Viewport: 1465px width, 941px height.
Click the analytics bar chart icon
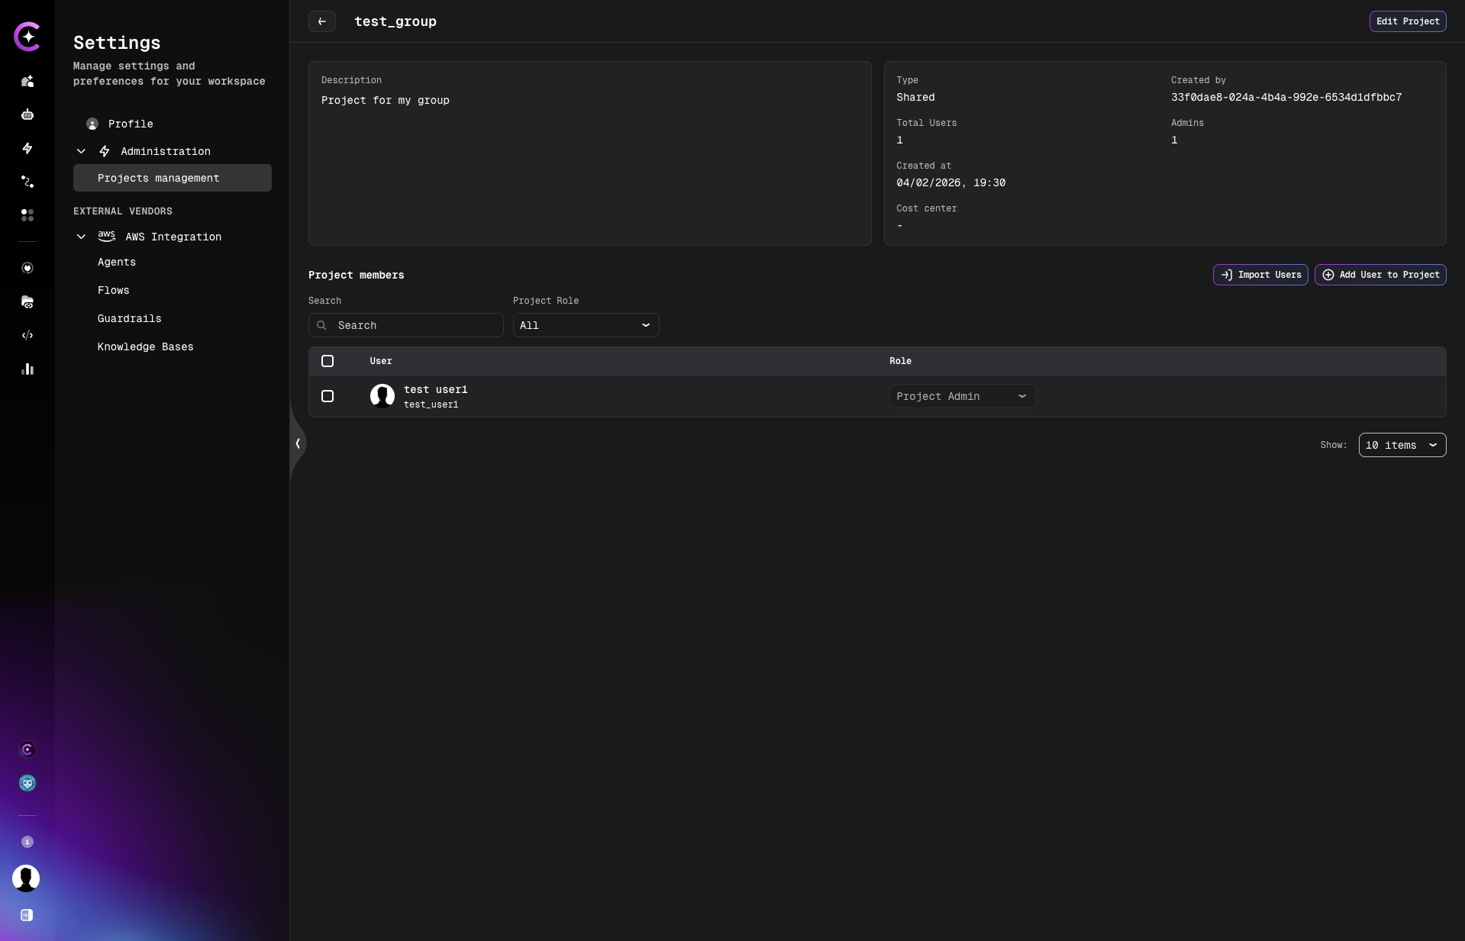click(x=27, y=369)
